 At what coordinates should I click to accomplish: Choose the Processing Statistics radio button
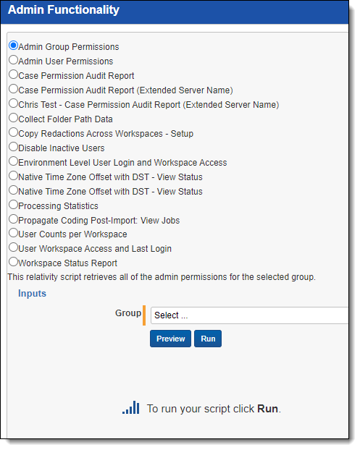[x=13, y=205]
